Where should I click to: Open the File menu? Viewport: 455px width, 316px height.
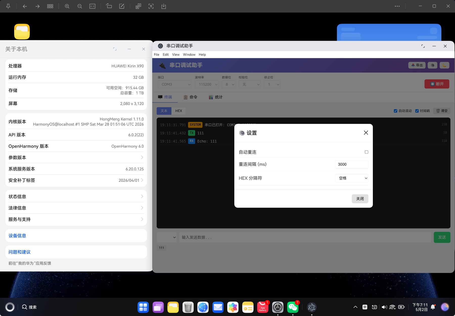click(x=156, y=55)
